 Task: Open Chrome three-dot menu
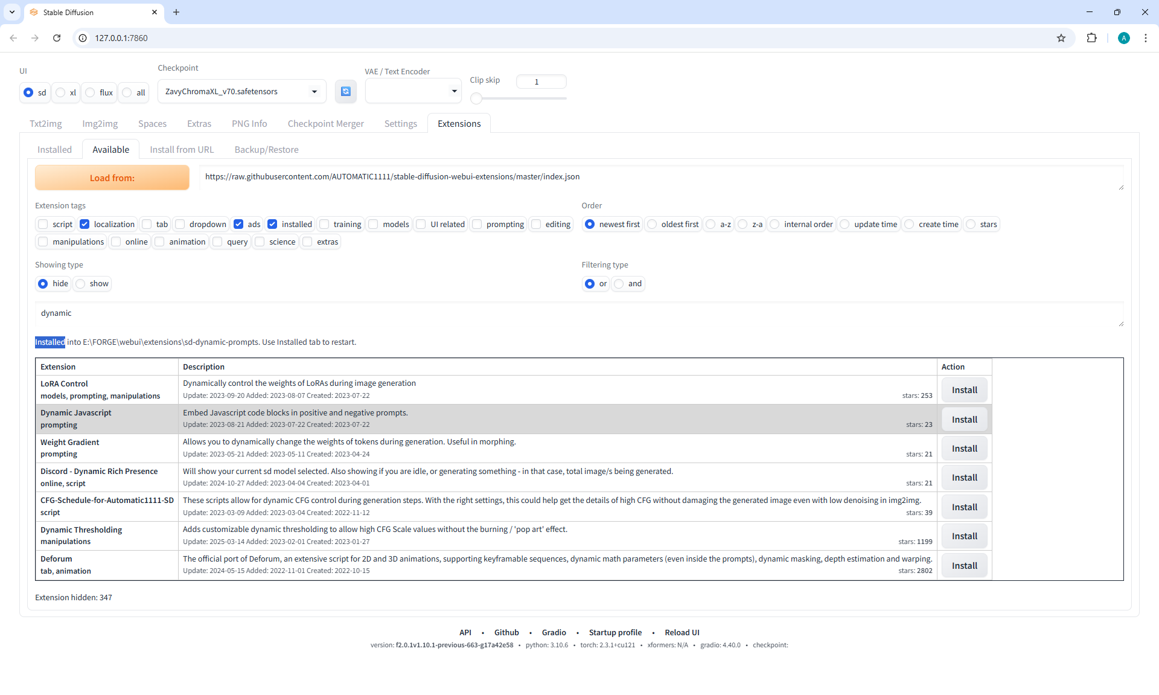1145,38
